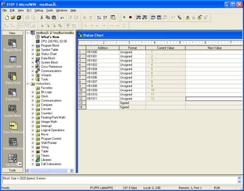Select Call Subroutines in instruction tree
The image size is (244, 191).
click(x=51, y=164)
